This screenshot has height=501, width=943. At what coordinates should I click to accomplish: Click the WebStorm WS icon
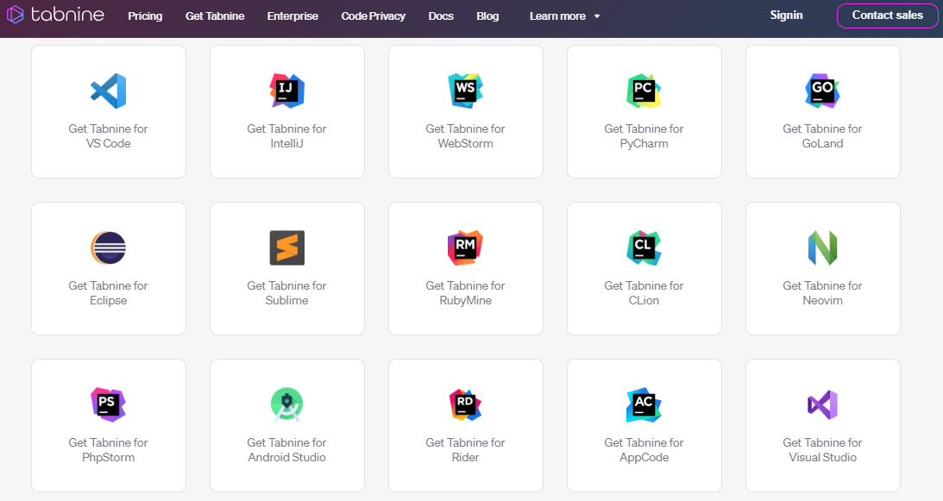466,91
